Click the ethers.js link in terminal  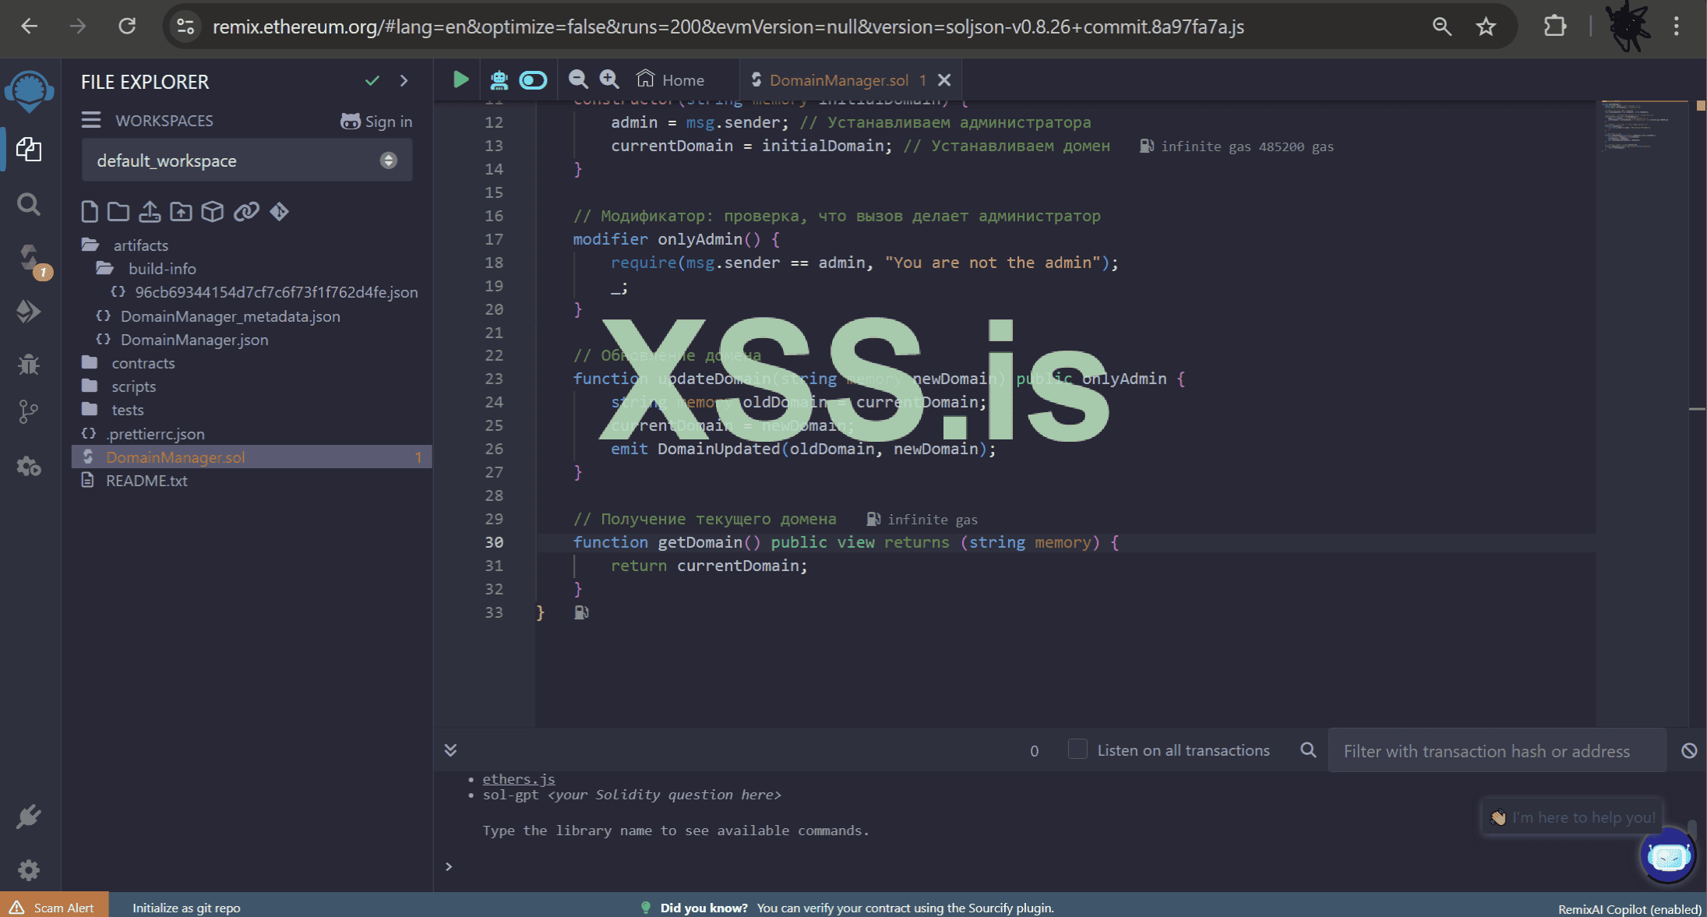tap(518, 778)
